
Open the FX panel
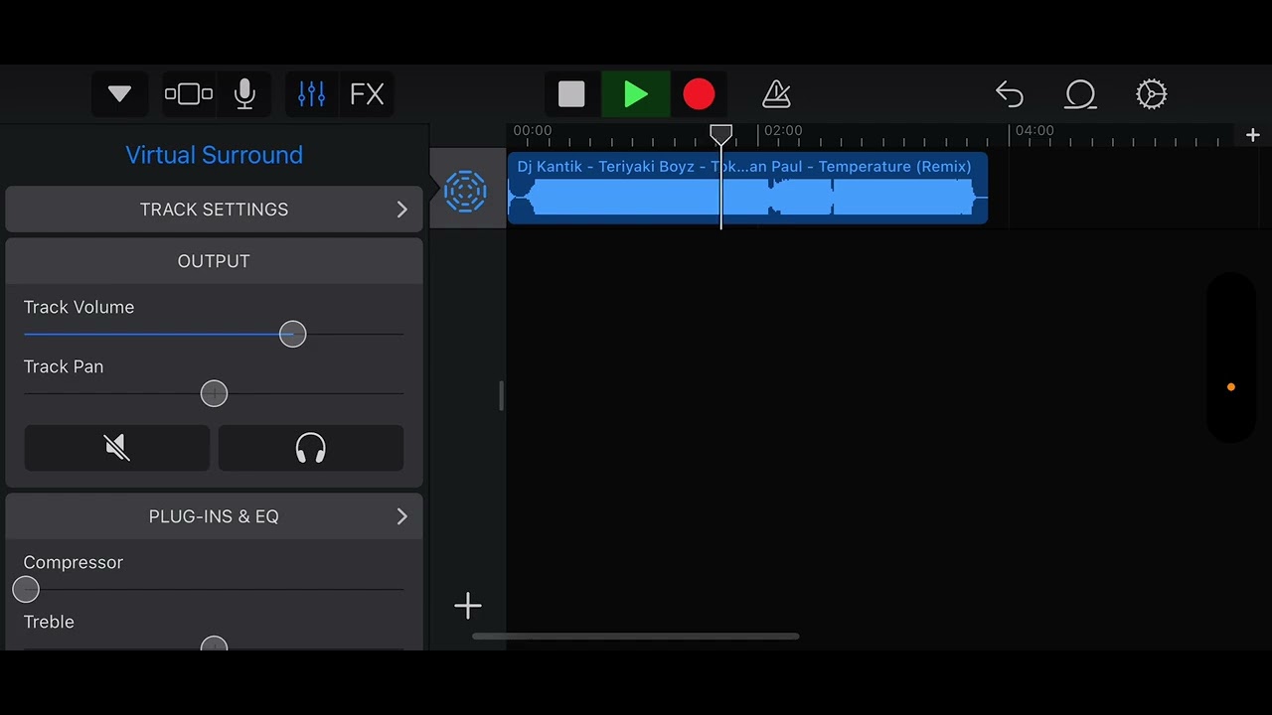pos(367,94)
